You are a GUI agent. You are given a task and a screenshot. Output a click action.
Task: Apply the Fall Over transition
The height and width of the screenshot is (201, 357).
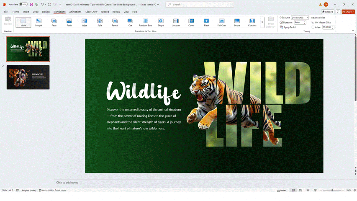pos(222,22)
